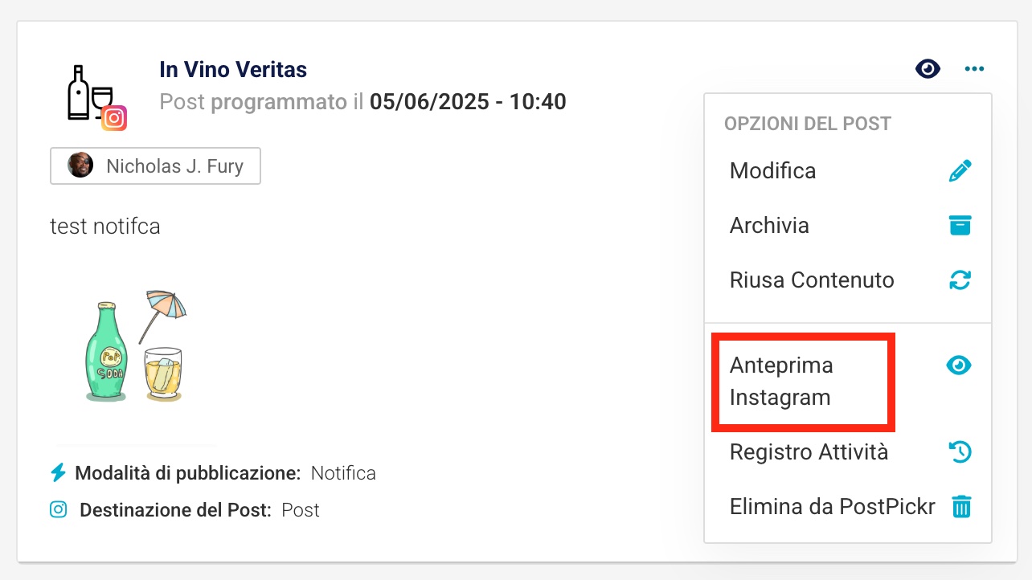Image resolution: width=1032 pixels, height=580 pixels.
Task: Open the three-dots post options menu
Action: [x=974, y=69]
